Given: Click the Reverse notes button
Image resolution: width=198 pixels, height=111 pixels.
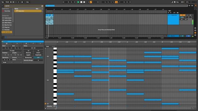Looking at the screenshot, I should 28,53.
